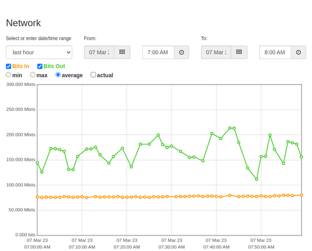Click the 8:00 AM To time field

coord(275,52)
